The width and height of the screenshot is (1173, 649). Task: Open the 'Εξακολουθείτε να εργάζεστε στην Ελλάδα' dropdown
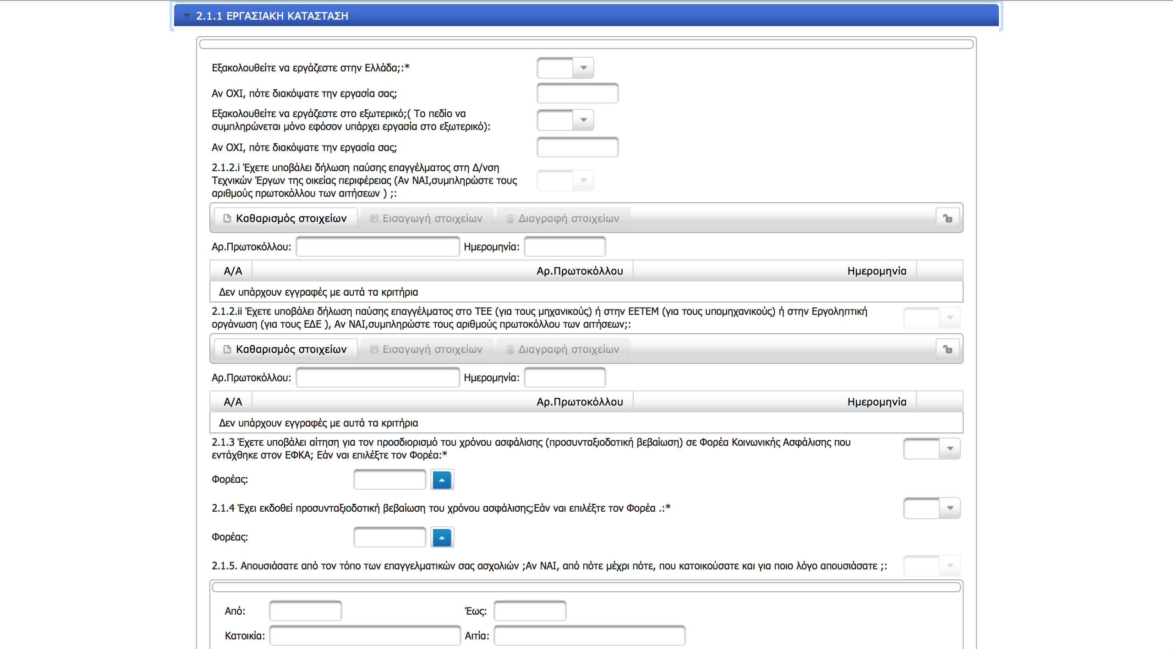point(583,68)
